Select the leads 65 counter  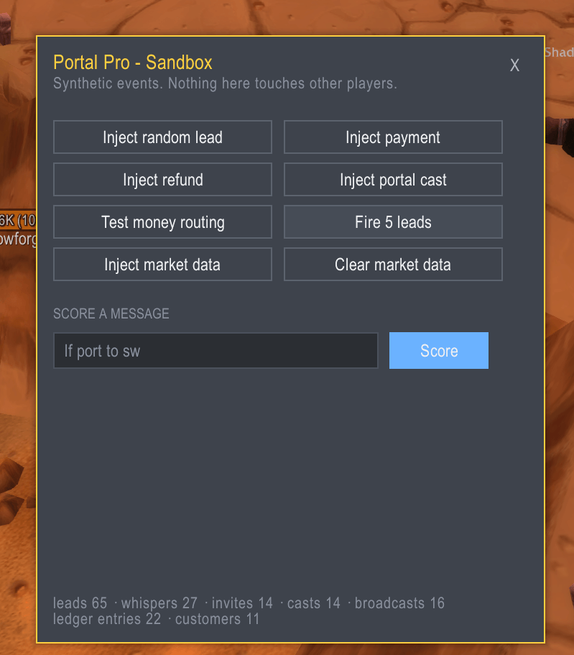pos(80,603)
